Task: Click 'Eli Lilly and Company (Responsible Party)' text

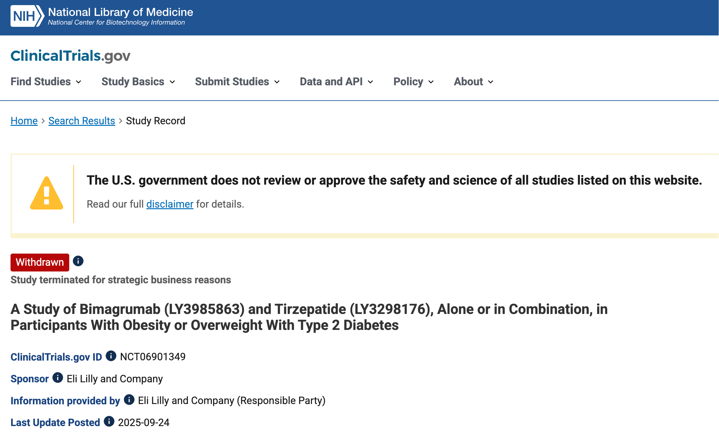Action: tap(232, 400)
